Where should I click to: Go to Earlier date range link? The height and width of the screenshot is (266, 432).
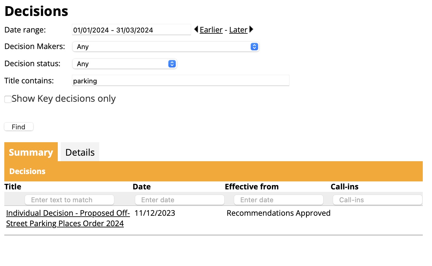(211, 30)
